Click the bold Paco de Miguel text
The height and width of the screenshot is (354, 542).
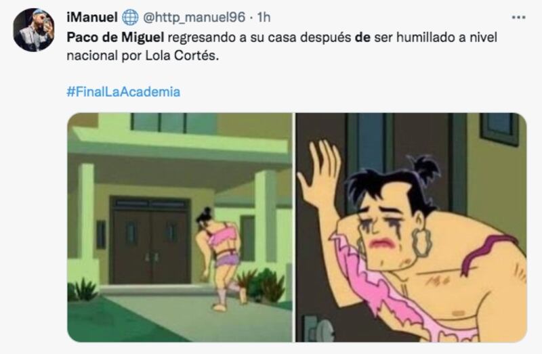(115, 37)
